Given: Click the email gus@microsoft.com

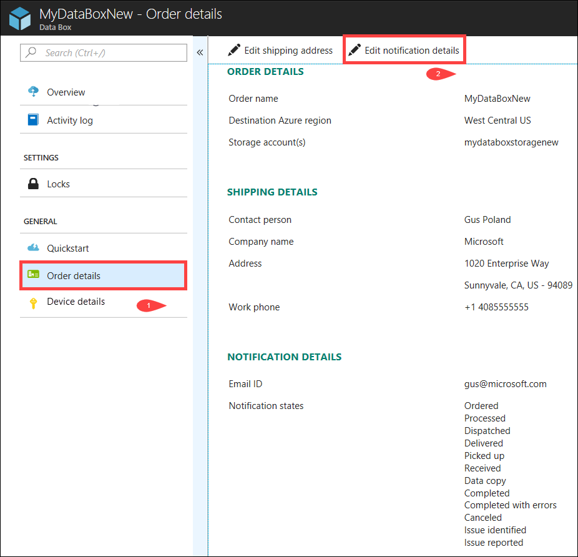Looking at the screenshot, I should 506,383.
